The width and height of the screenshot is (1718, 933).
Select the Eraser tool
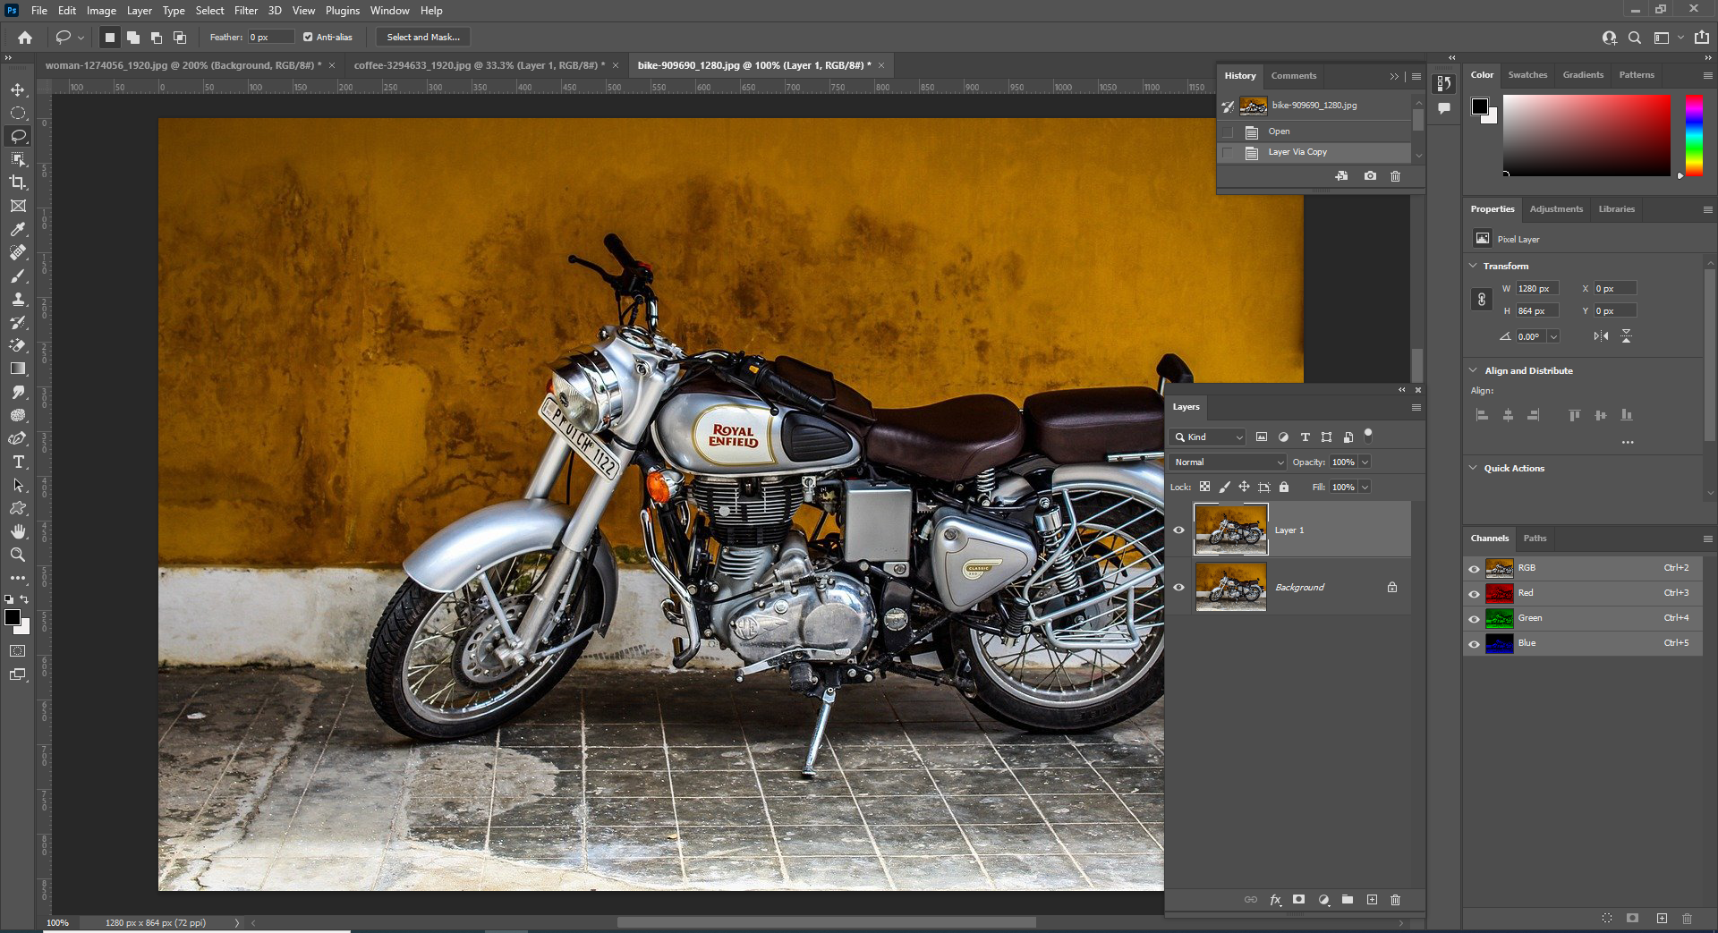click(x=18, y=345)
